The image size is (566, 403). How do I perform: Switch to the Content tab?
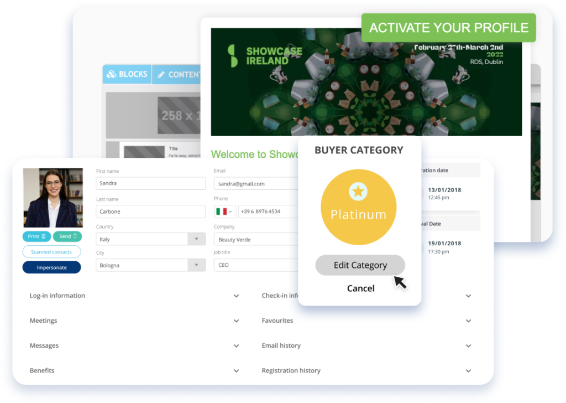click(176, 75)
